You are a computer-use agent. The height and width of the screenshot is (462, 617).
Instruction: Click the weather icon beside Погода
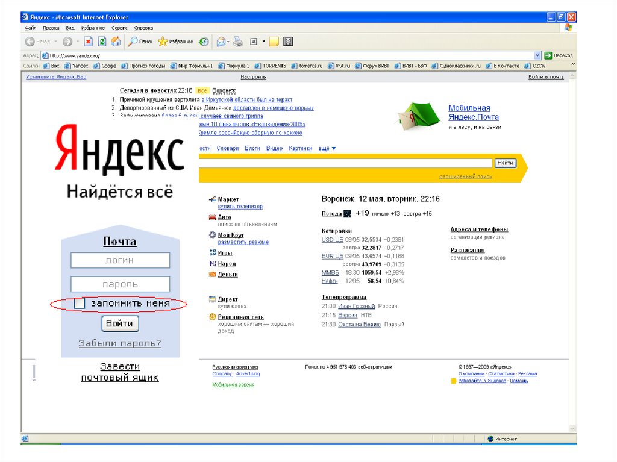pyautogui.click(x=347, y=214)
